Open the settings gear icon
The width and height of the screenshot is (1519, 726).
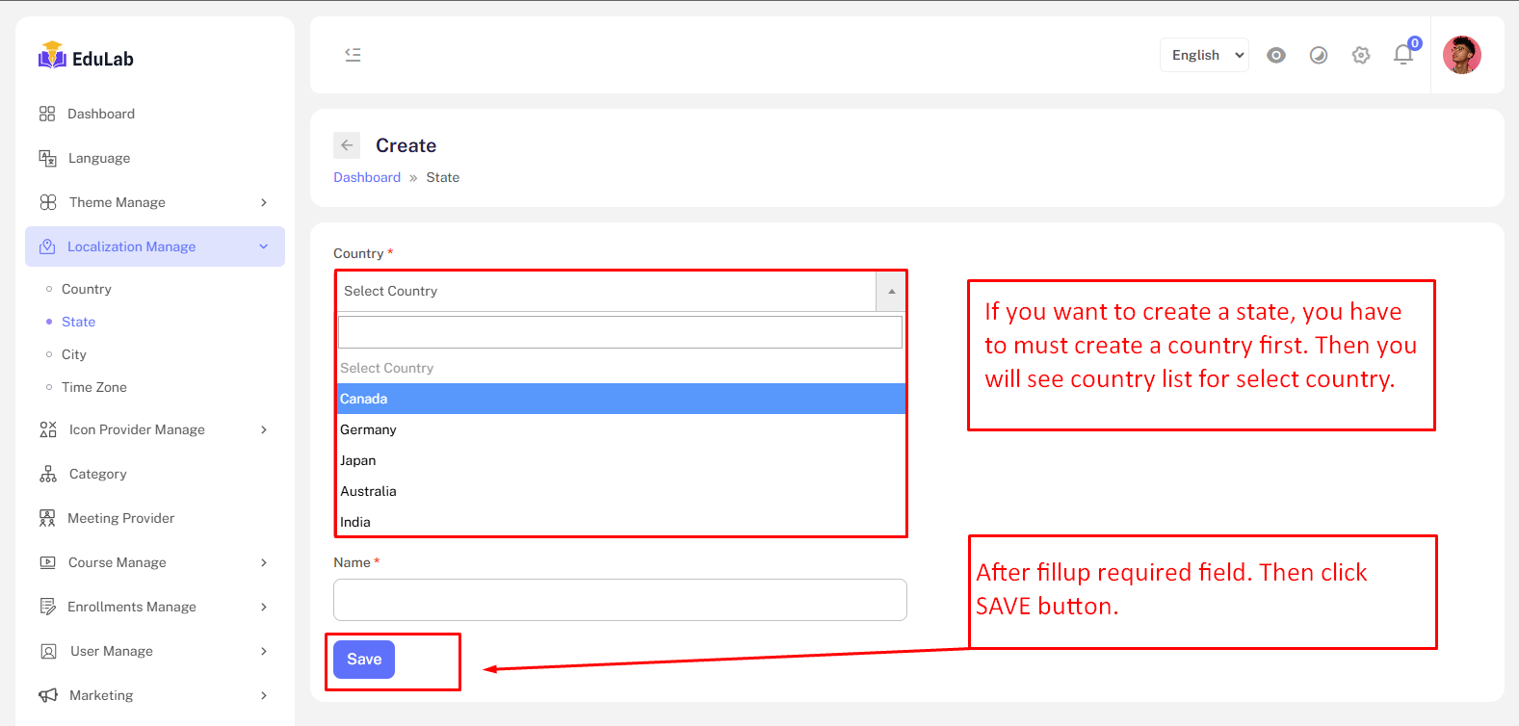click(x=1361, y=55)
